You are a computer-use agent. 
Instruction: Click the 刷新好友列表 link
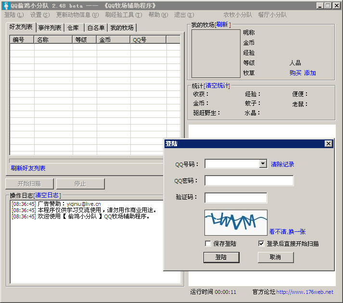point(28,168)
